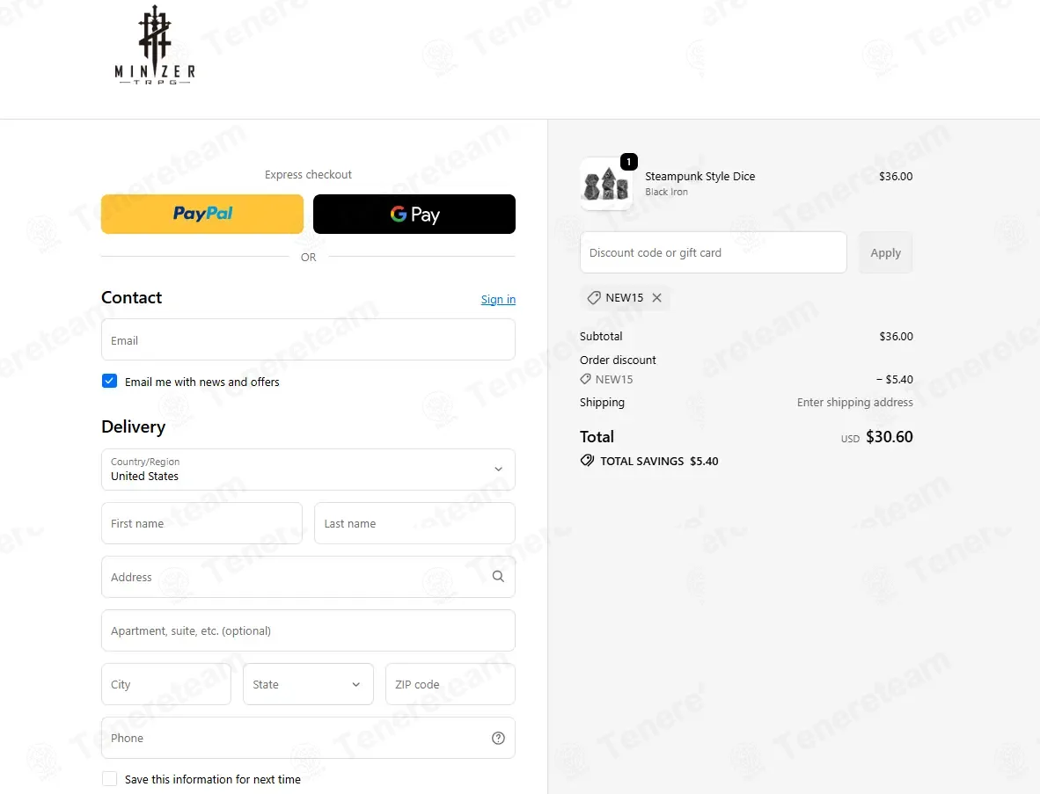Choose Google Pay express checkout

coord(414,214)
